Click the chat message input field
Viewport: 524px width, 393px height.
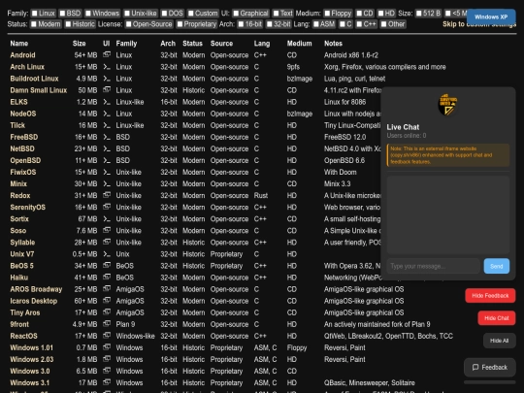coord(433,266)
